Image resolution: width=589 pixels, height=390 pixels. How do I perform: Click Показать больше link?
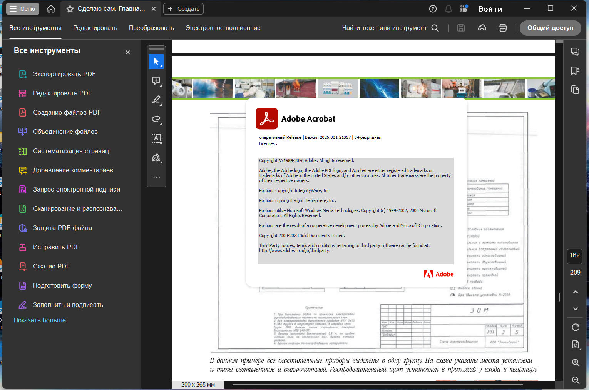(40, 320)
